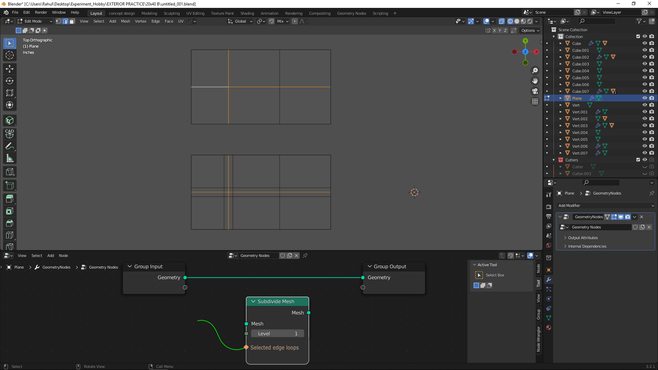Select the Move tool

(x=10, y=69)
